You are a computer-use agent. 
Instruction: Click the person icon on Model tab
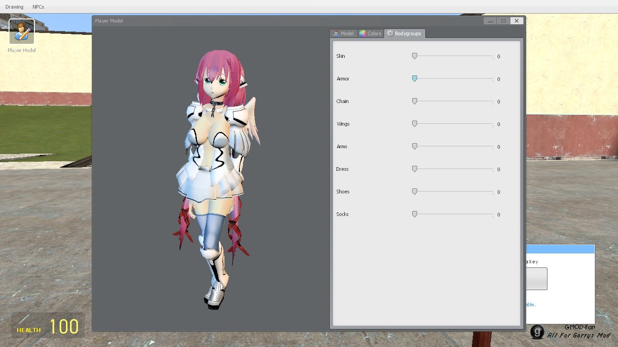coord(336,33)
